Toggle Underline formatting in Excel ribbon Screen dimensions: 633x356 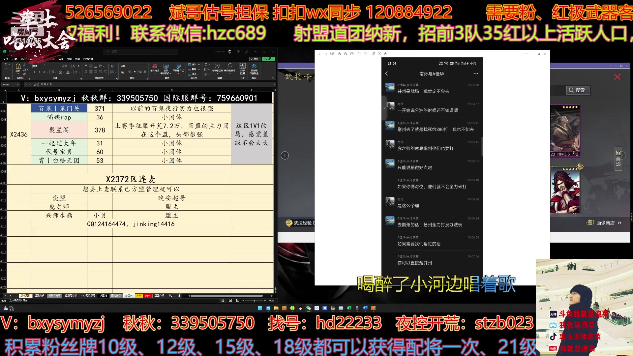pos(44,72)
